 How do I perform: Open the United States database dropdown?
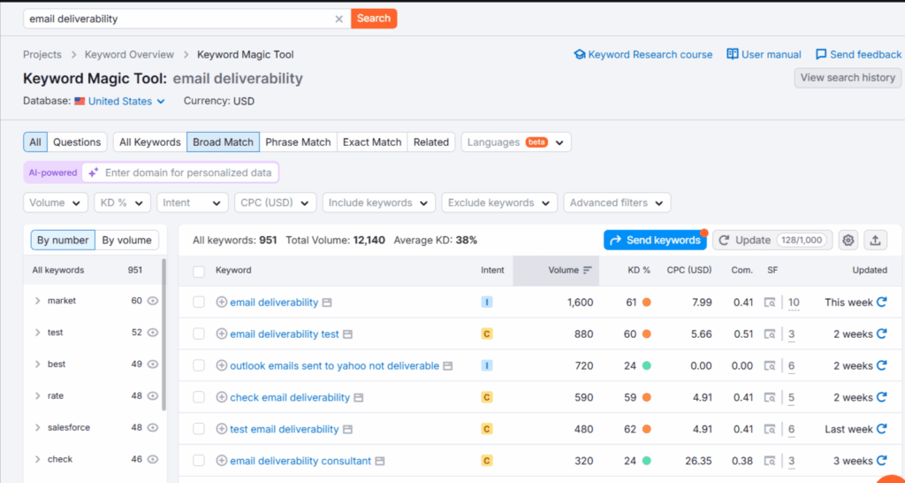click(x=120, y=101)
